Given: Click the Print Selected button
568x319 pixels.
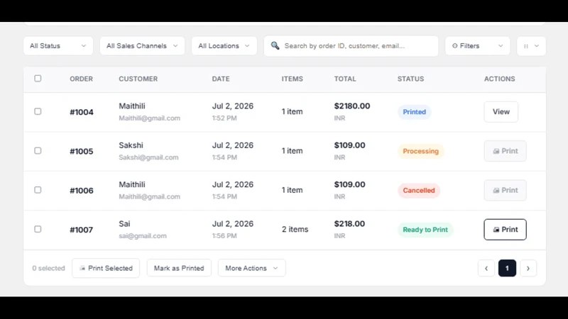Looking at the screenshot, I should (106, 268).
